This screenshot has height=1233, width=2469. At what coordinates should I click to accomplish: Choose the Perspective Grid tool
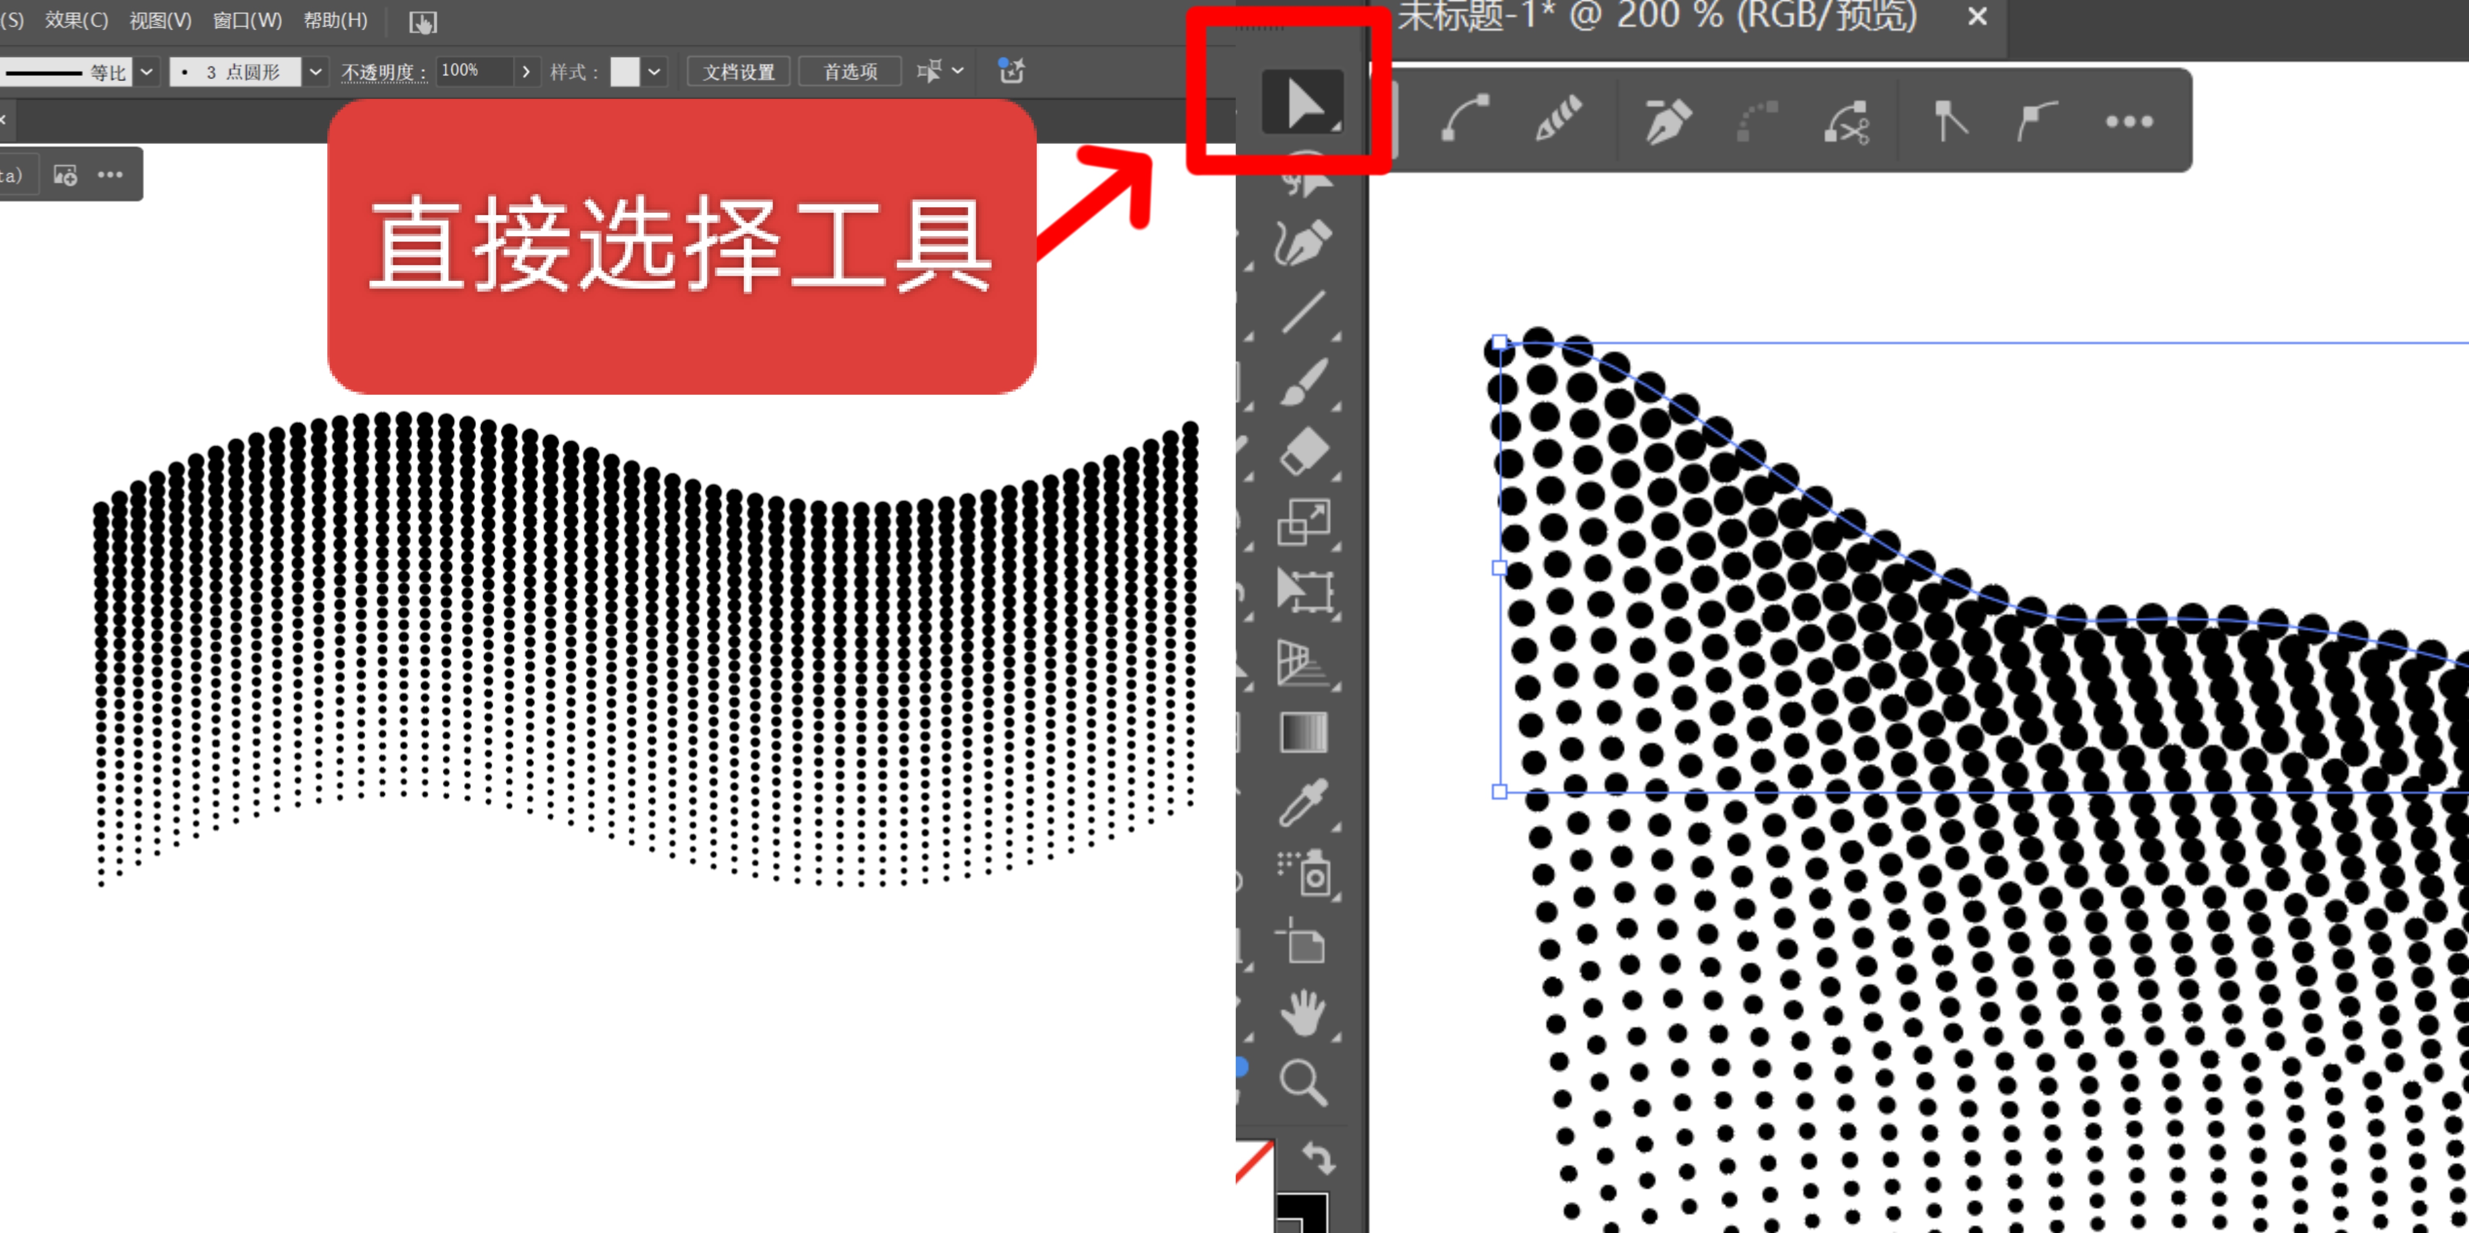[x=1304, y=662]
